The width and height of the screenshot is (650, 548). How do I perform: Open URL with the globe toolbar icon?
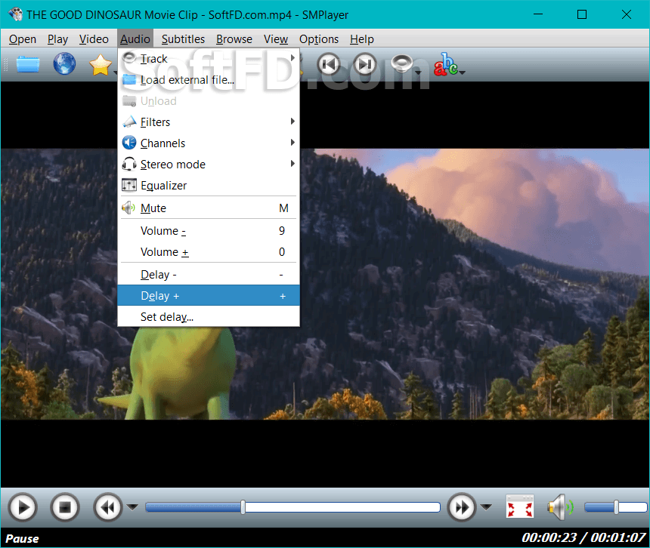(64, 64)
